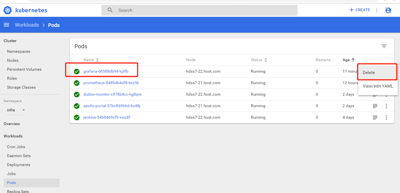Go to Workloads in the breadcrumb

click(x=27, y=25)
